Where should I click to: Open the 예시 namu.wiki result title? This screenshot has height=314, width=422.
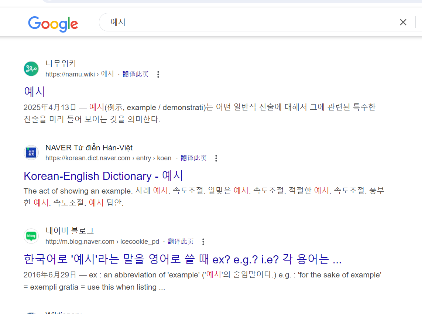click(34, 92)
